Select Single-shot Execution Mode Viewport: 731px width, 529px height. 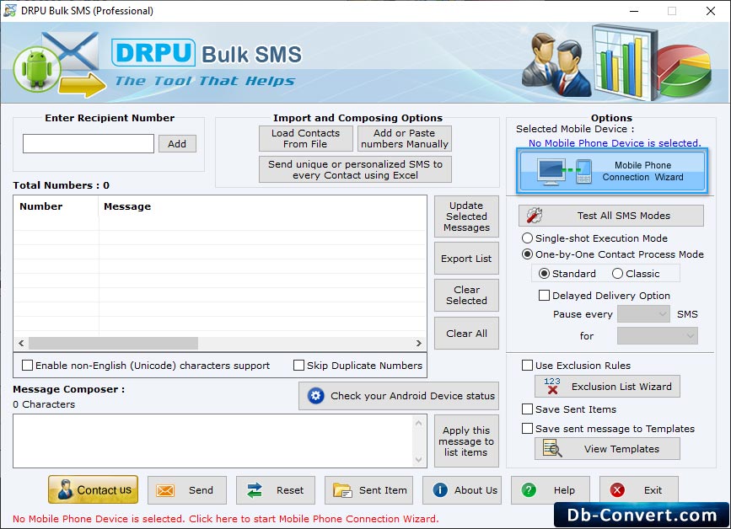527,238
